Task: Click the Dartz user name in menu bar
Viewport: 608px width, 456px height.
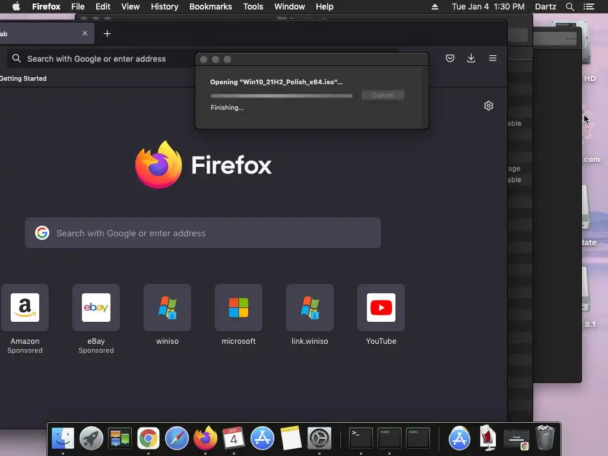Action: pos(546,7)
